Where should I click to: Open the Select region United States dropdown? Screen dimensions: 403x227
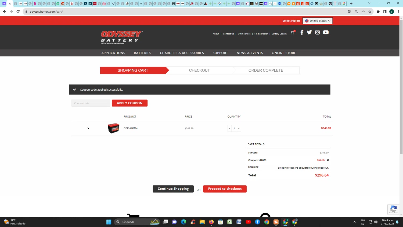(317, 21)
